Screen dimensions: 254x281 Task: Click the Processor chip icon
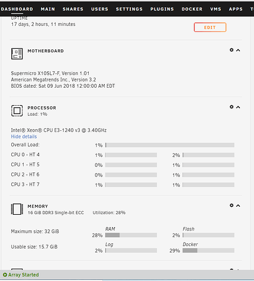17,111
